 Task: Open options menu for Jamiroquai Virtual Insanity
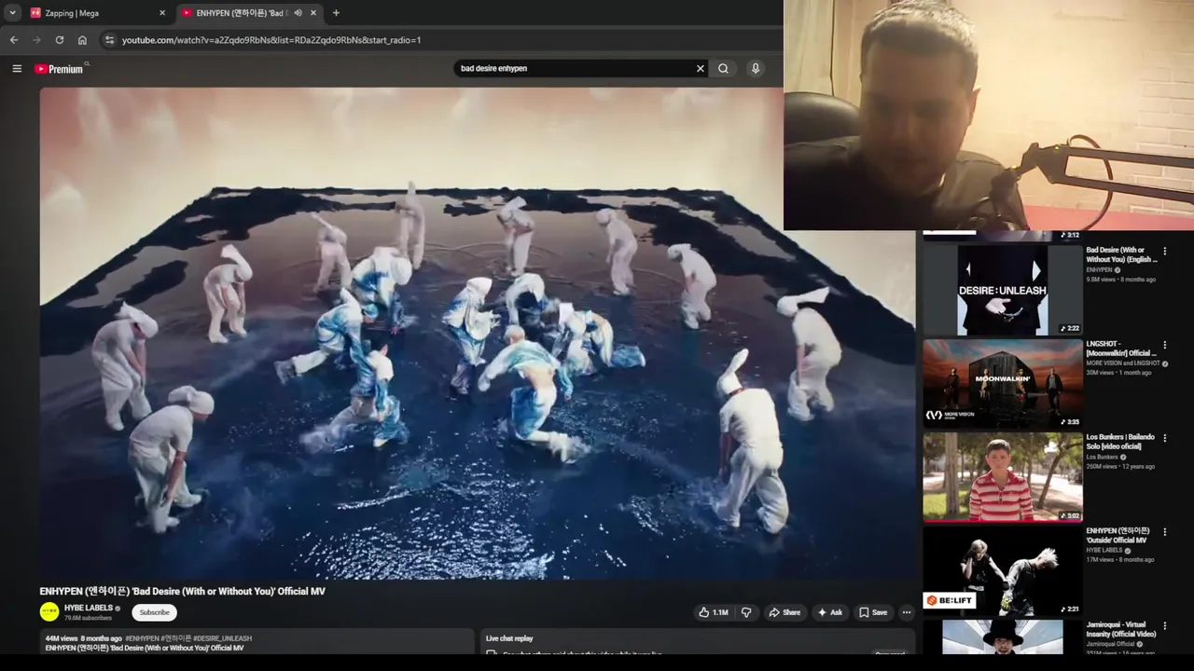(1164, 625)
